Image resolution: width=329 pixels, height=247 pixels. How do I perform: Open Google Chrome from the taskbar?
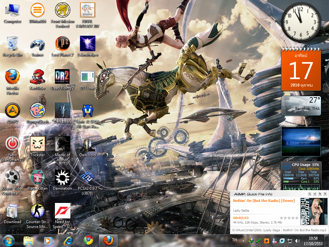click(88, 241)
